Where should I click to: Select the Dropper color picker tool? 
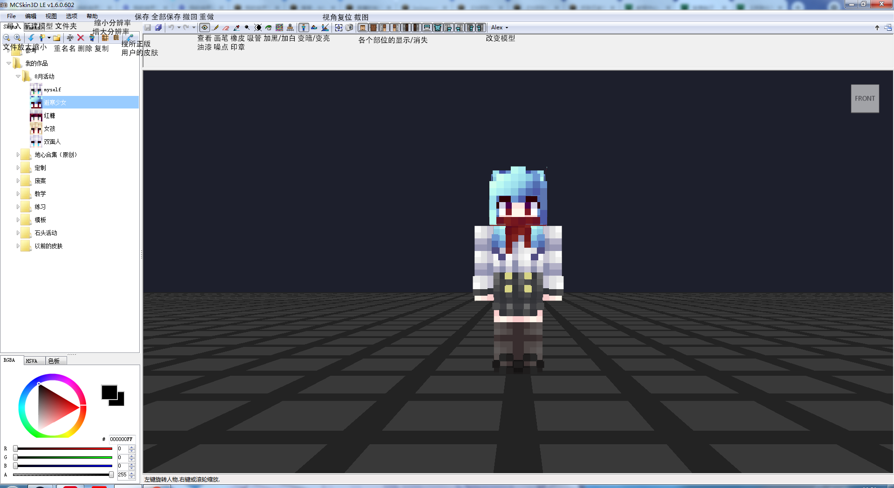click(236, 27)
